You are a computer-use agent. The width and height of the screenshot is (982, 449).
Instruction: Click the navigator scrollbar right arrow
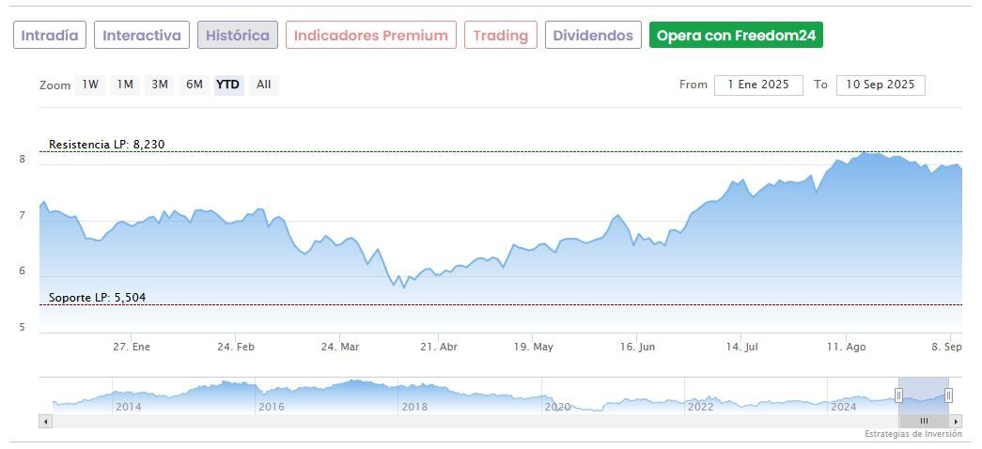(957, 421)
